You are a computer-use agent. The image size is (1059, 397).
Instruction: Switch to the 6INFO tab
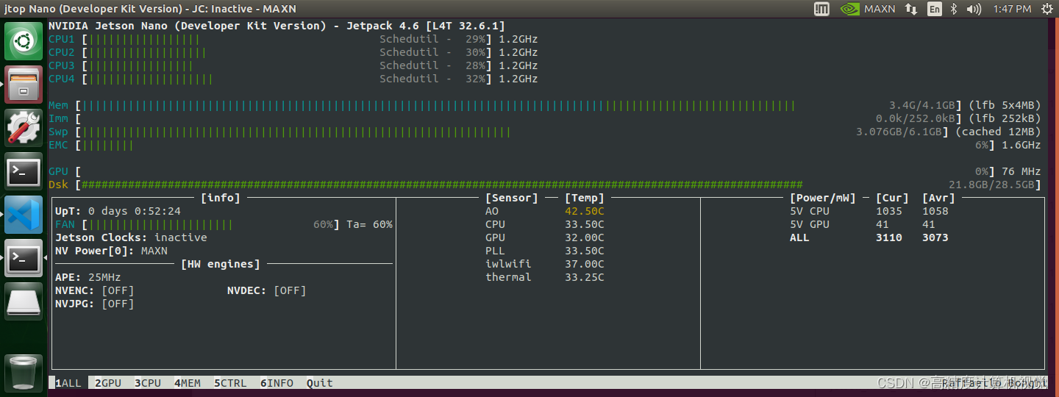pyautogui.click(x=277, y=383)
